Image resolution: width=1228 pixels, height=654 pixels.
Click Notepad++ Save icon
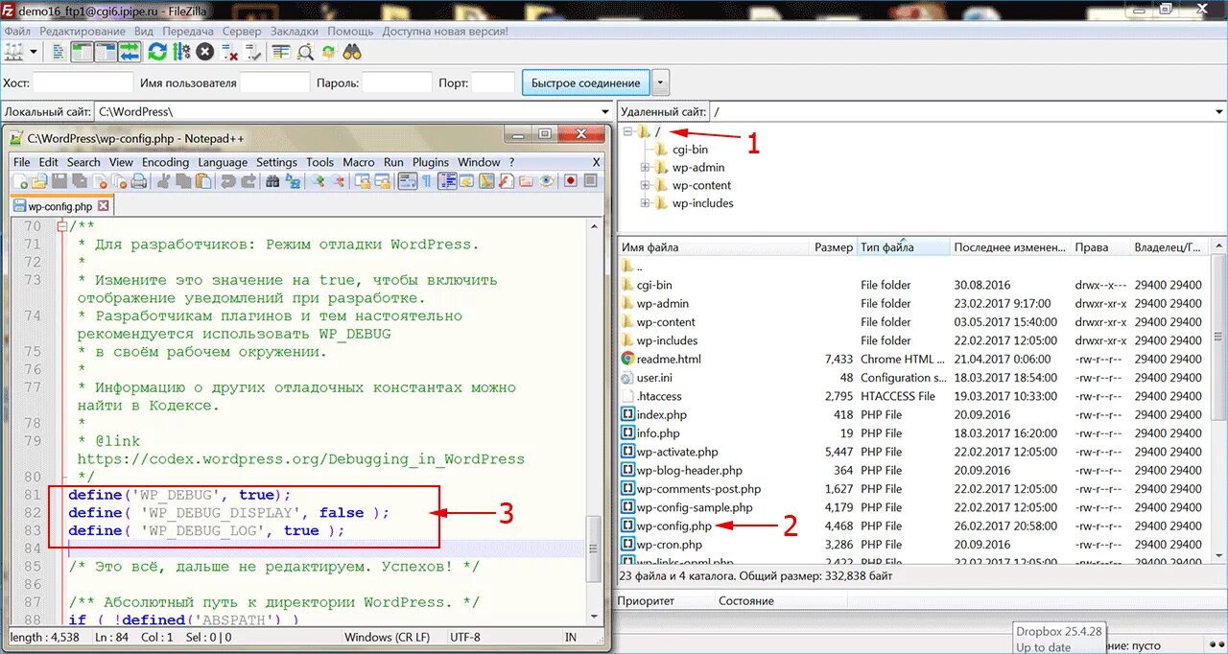[59, 180]
